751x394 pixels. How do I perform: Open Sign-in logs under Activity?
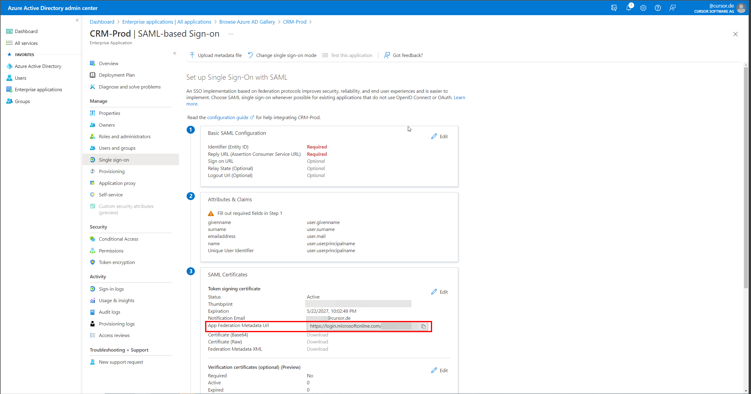point(111,289)
